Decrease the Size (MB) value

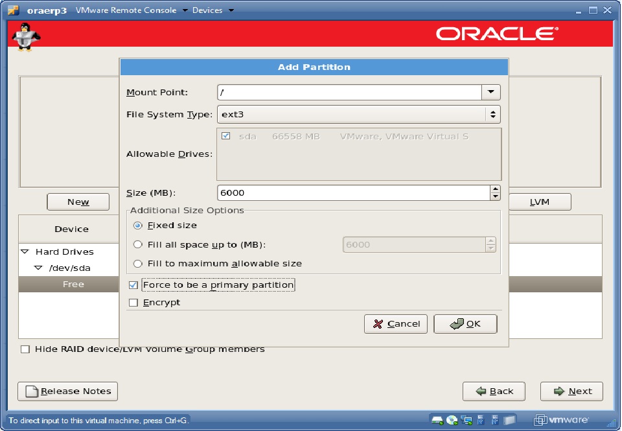[495, 196]
